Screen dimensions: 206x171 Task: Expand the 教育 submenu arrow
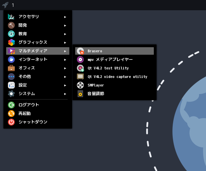(x=65, y=34)
